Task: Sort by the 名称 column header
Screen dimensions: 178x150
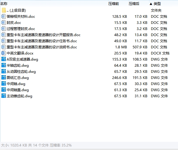Action: pyautogui.click(x=4, y=3)
